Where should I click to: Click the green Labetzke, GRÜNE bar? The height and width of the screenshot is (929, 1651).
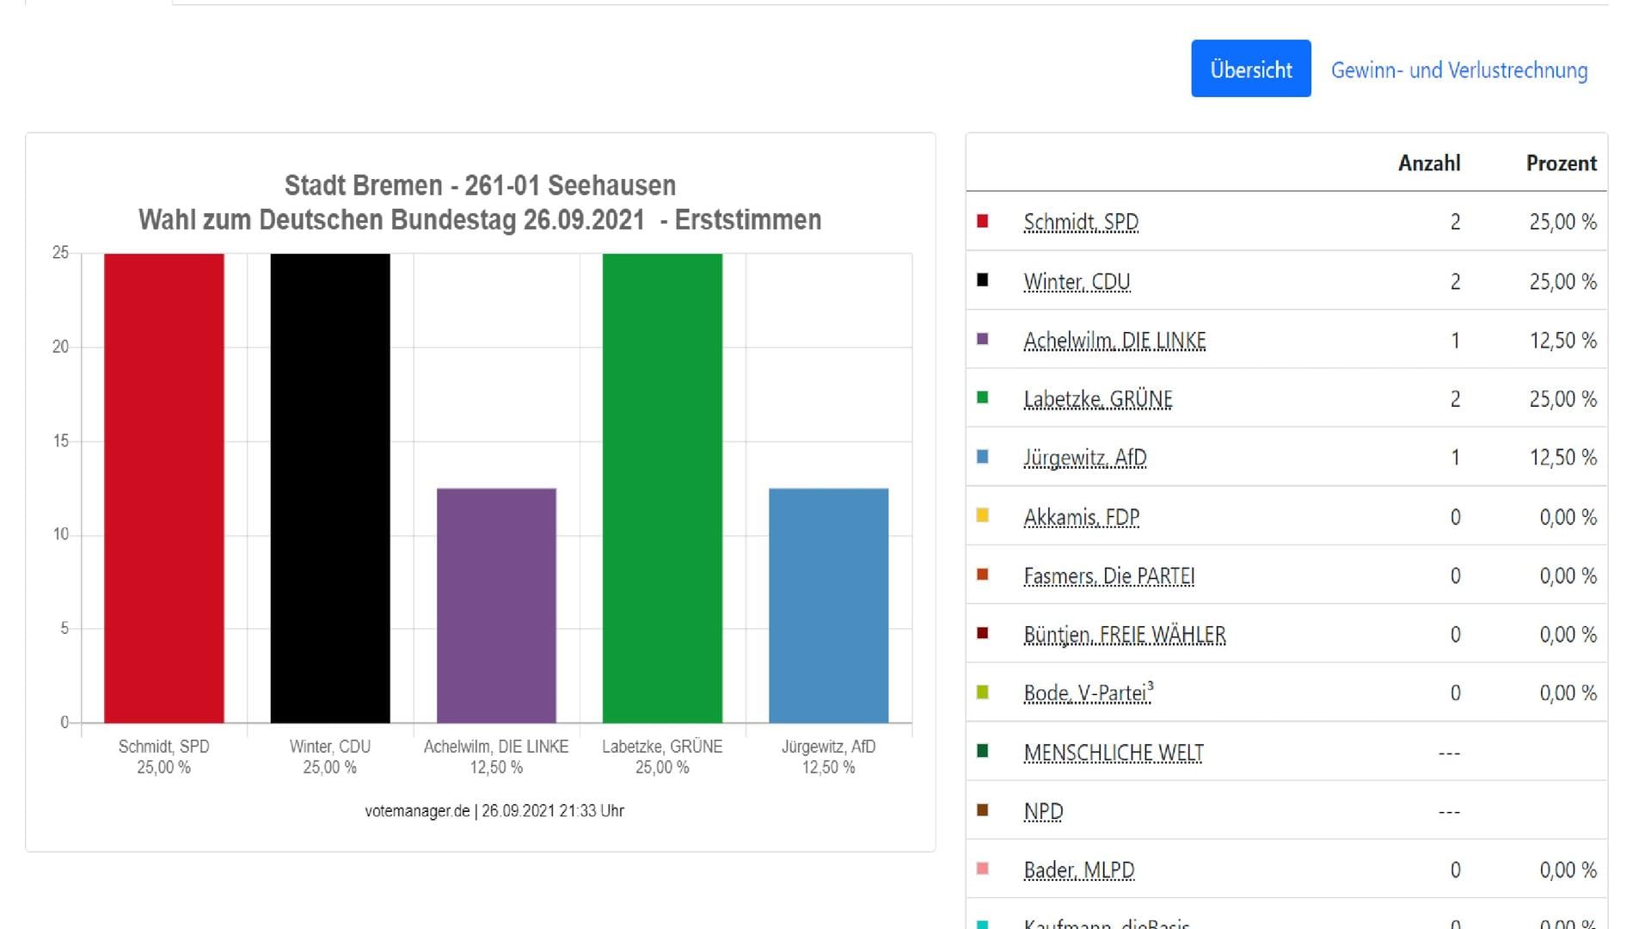pyautogui.click(x=662, y=488)
